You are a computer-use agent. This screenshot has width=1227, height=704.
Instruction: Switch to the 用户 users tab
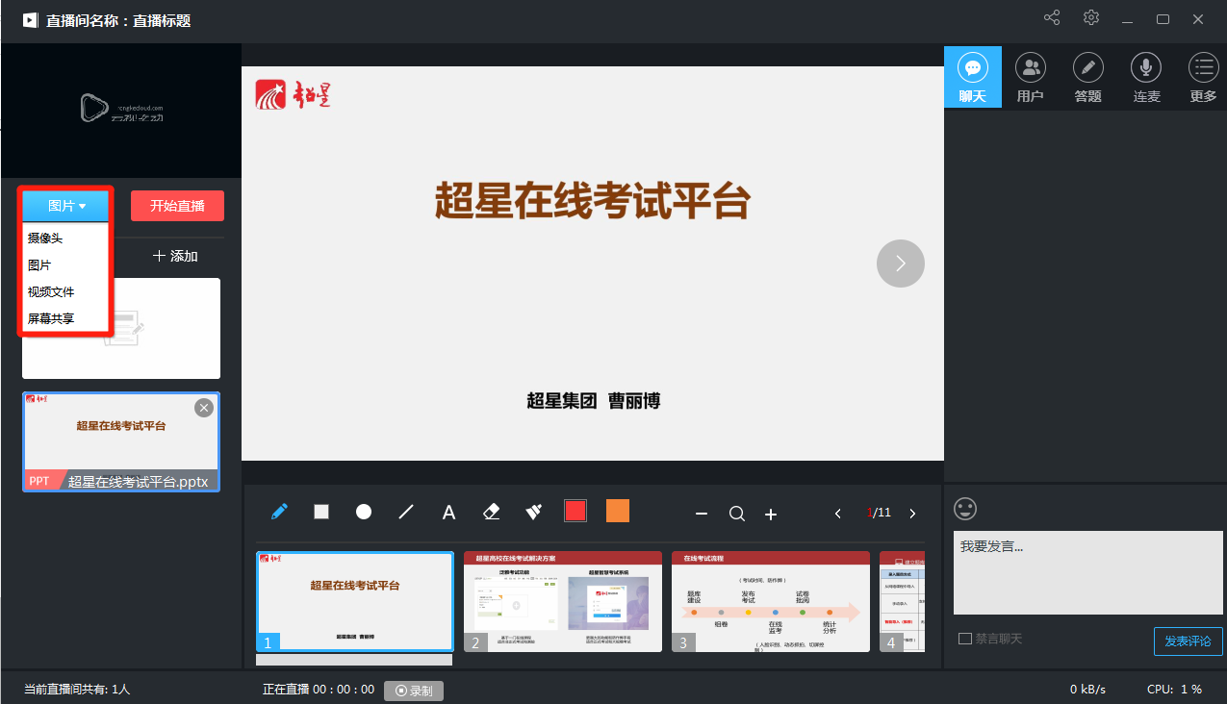(1031, 77)
